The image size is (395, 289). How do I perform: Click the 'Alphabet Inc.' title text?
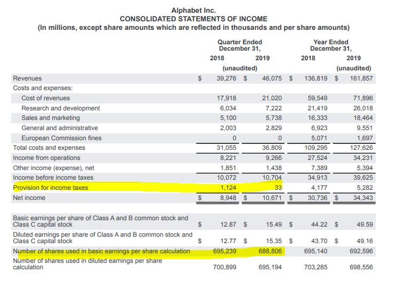[x=193, y=10]
